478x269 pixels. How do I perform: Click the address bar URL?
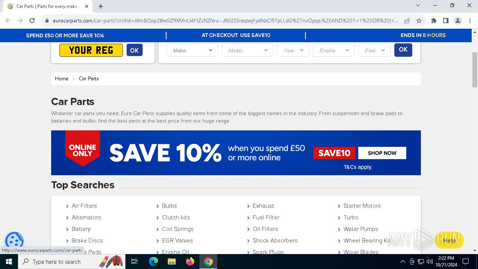click(x=226, y=21)
